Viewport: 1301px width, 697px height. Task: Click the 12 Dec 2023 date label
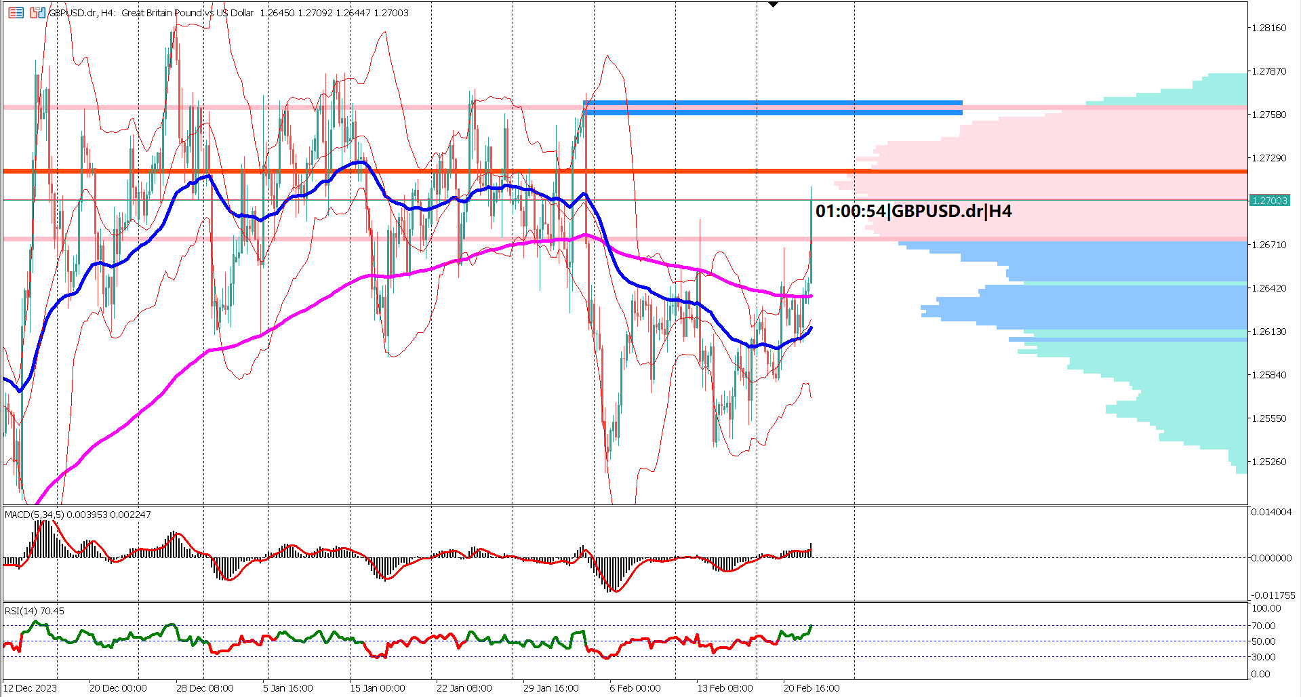click(30, 688)
